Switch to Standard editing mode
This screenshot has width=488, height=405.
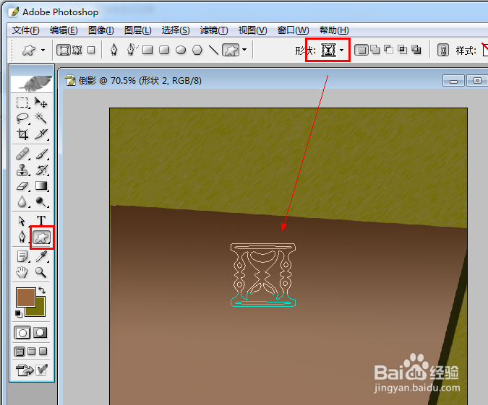[22, 333]
